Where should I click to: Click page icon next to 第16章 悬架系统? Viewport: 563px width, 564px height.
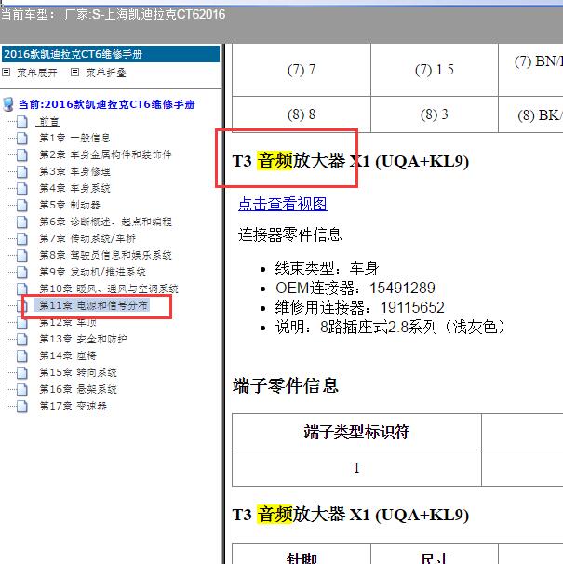point(22,389)
